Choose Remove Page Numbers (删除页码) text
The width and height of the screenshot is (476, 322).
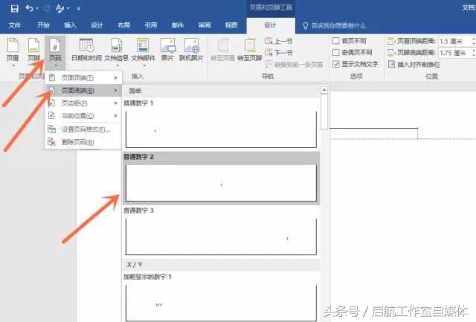[77, 142]
